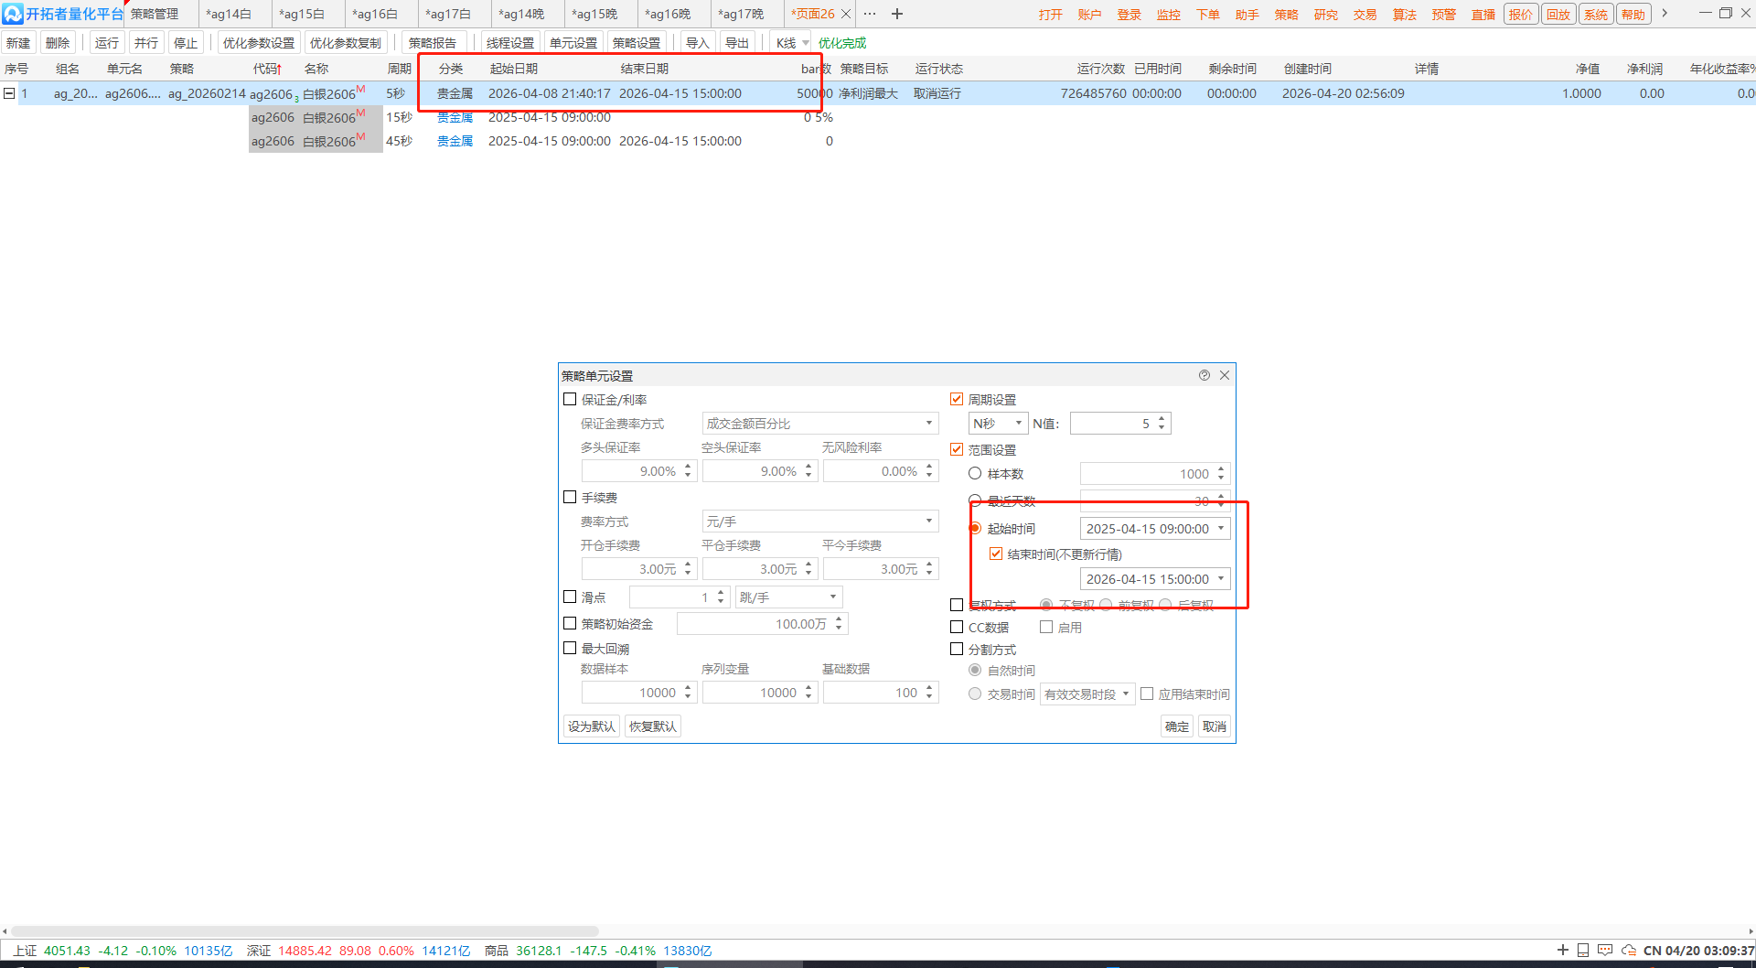Click the N值 input field
This screenshot has width=1756, height=968.
pyautogui.click(x=1111, y=423)
